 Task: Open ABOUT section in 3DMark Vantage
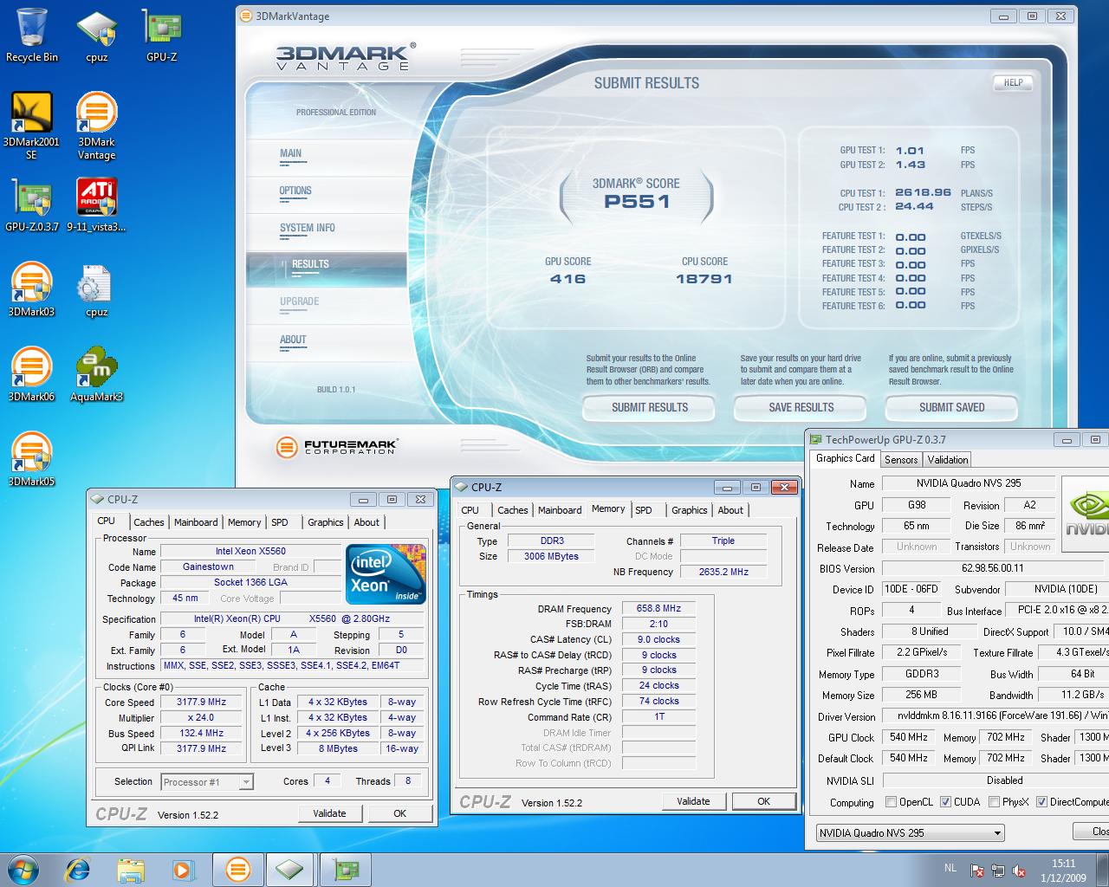click(293, 340)
